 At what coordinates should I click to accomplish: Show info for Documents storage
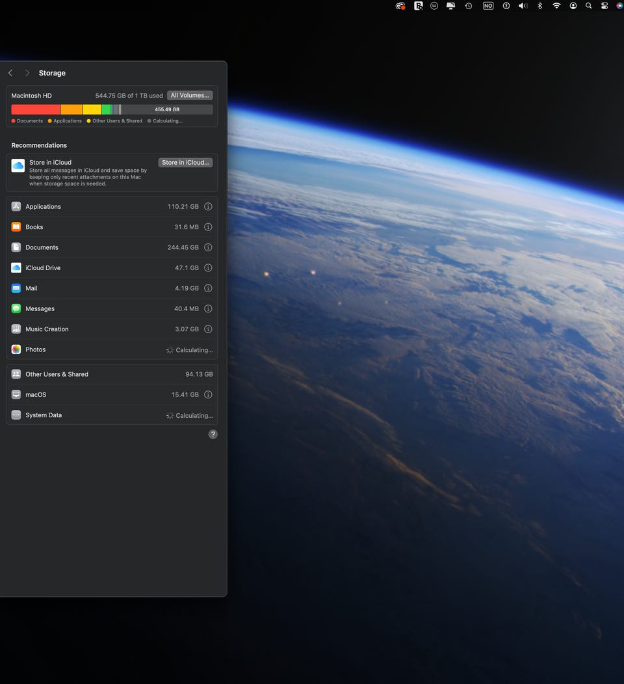coord(208,247)
